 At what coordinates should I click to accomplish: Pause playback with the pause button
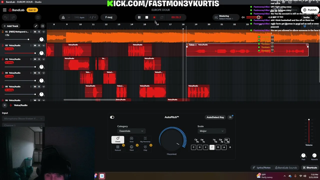tap(139, 17)
